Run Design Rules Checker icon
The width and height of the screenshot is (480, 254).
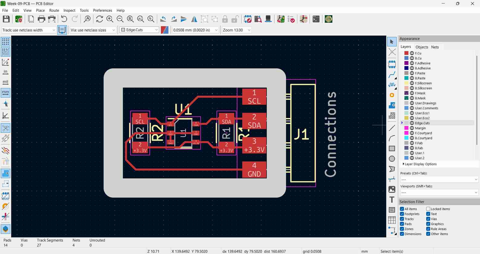pyautogui.click(x=291, y=19)
